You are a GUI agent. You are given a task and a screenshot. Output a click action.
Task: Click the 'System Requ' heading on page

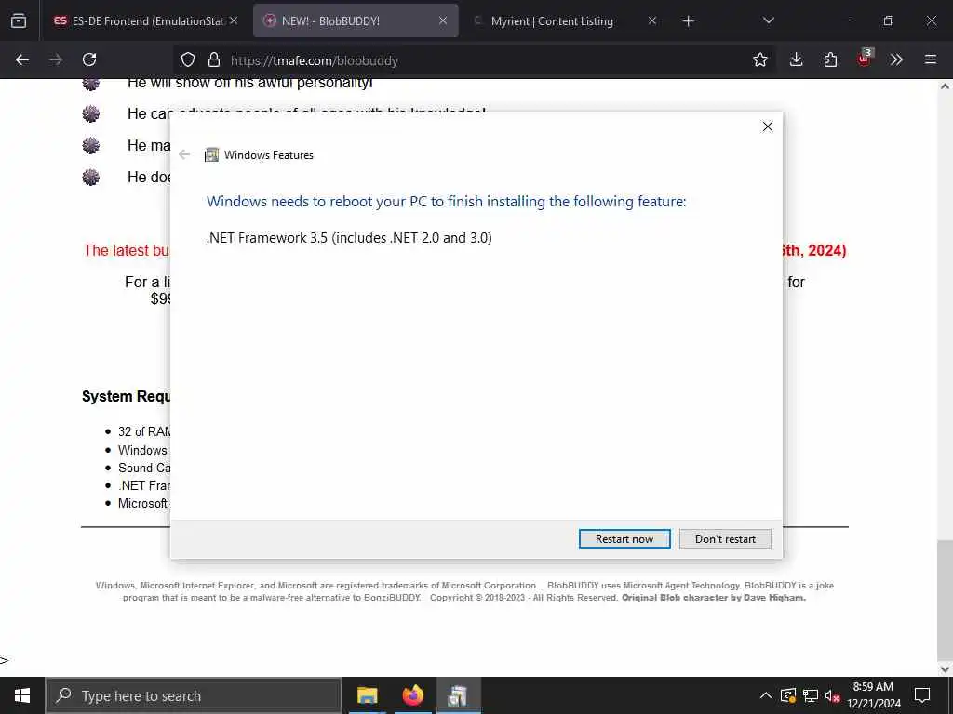(126, 396)
